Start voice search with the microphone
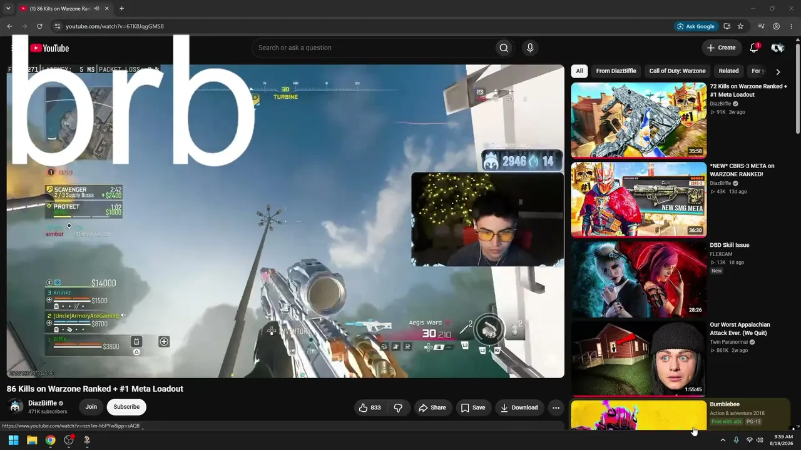 pyautogui.click(x=530, y=48)
